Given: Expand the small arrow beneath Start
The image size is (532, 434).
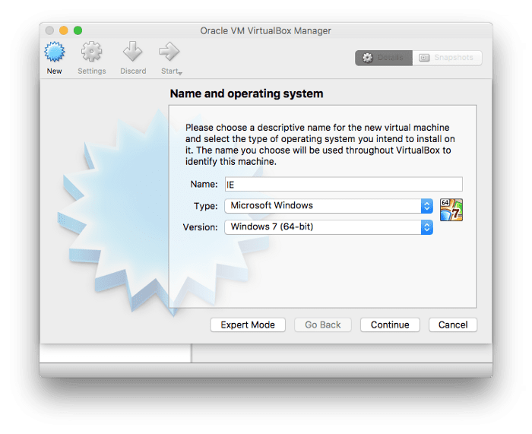Looking at the screenshot, I should click(179, 72).
